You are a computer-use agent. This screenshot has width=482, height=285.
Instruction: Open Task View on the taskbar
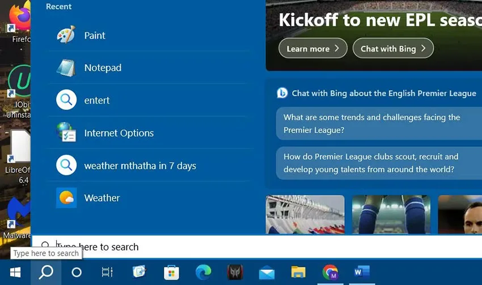(107, 273)
